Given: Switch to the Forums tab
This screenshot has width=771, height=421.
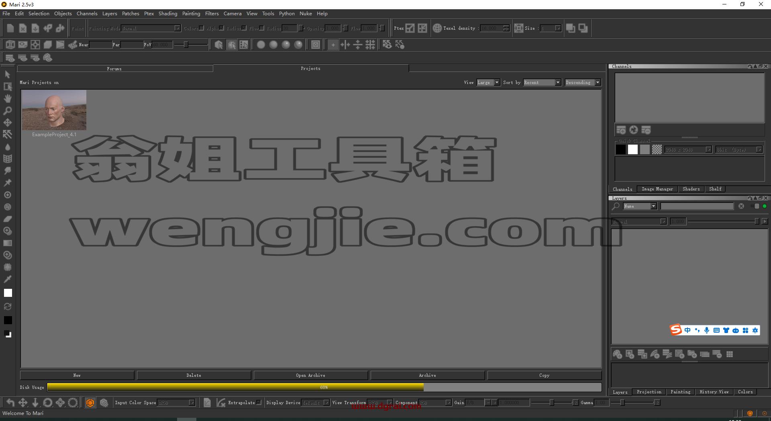Looking at the screenshot, I should [x=115, y=69].
